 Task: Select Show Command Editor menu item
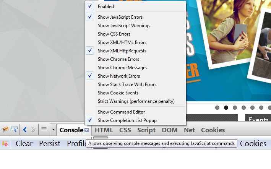[x=121, y=112]
